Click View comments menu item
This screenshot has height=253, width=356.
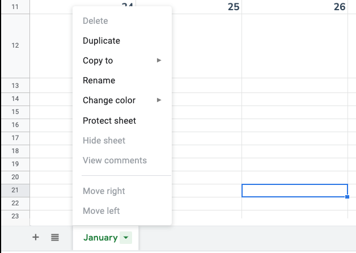coord(115,161)
